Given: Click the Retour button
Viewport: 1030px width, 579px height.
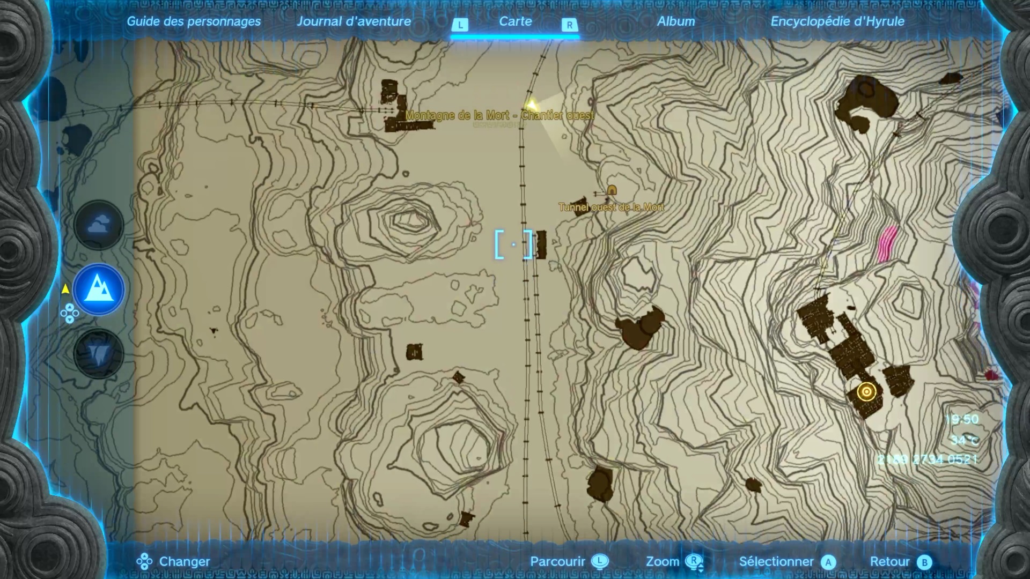Looking at the screenshot, I should point(890,561).
